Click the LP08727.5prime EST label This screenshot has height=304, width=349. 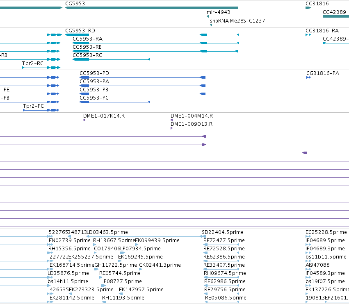121,281
